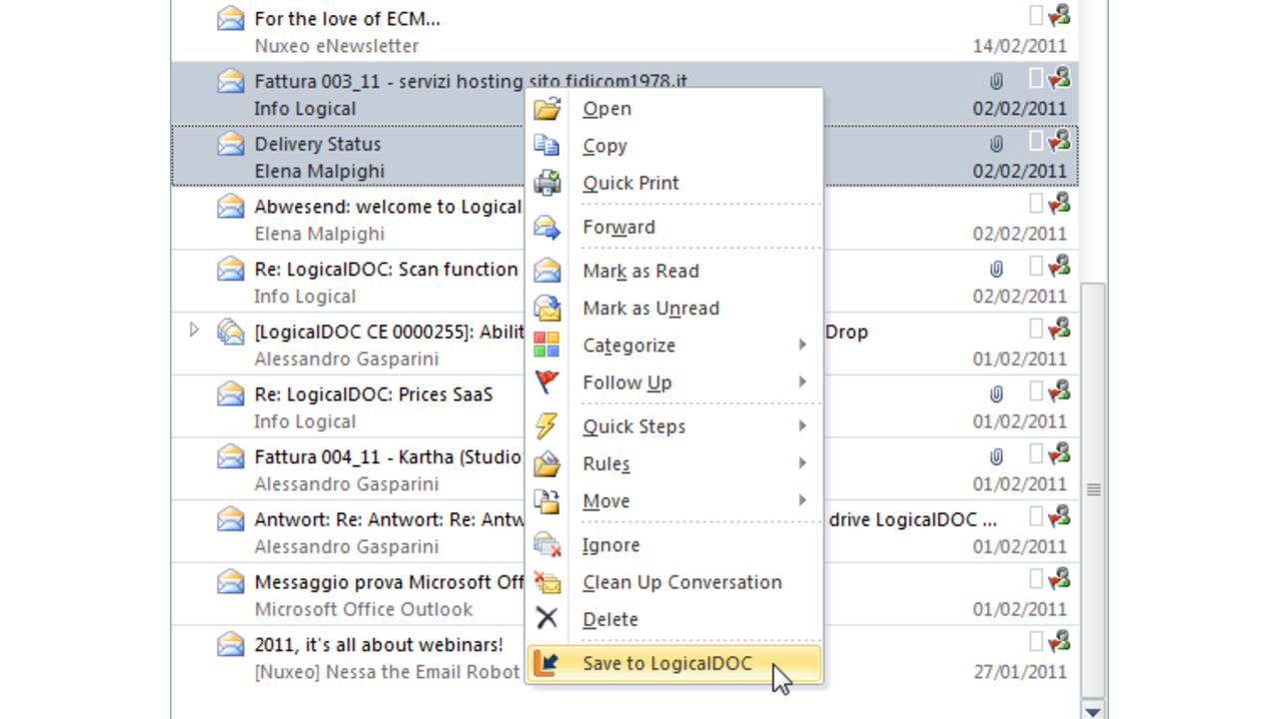Screen dimensions: 1279x719
Task: Click the Delete X icon
Action: [x=547, y=619]
